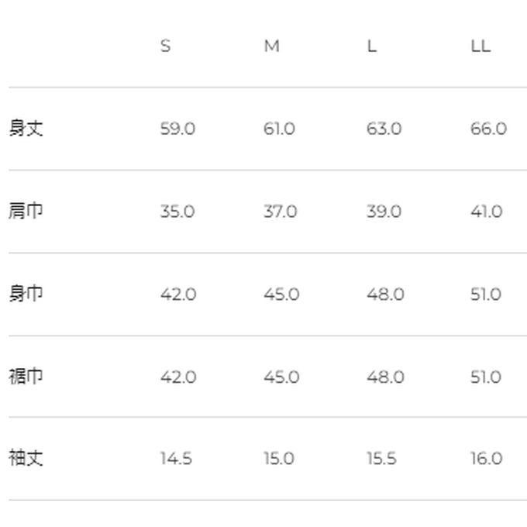Screen dimensions: 527x527
Task: Click the 16.0 value in 袖丈 row
Action: click(x=486, y=459)
